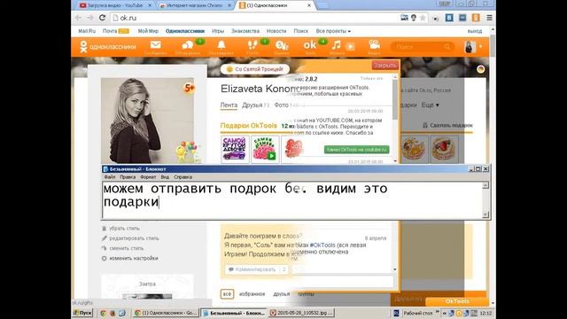
Task: Open the Файл menu in Notepad
Action: click(110, 177)
